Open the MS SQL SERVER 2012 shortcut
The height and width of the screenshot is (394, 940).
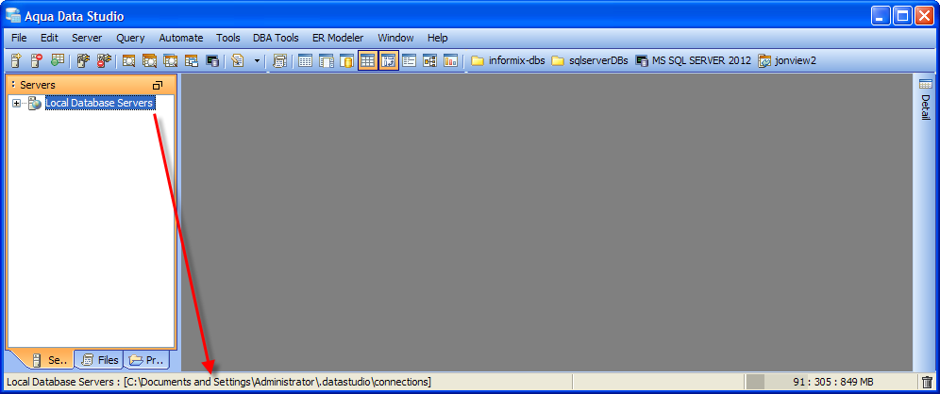pos(693,60)
